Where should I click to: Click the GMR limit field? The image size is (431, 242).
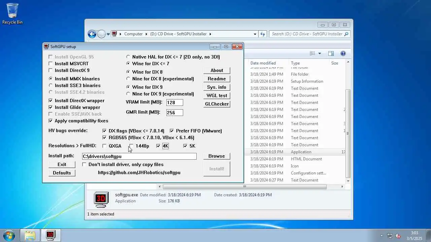pyautogui.click(x=175, y=113)
